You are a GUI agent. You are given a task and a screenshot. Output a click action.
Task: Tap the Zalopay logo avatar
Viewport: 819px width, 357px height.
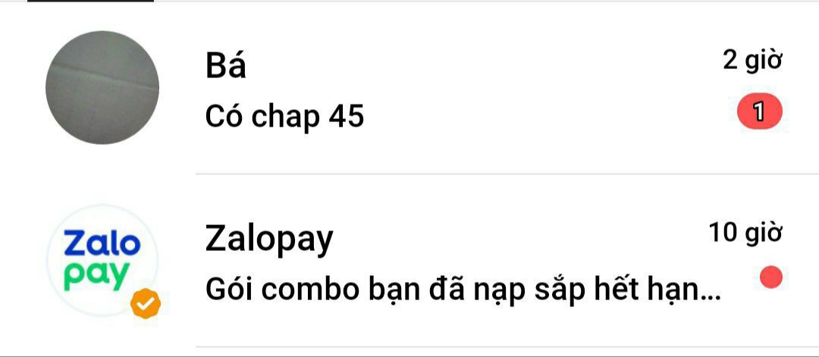[102, 261]
